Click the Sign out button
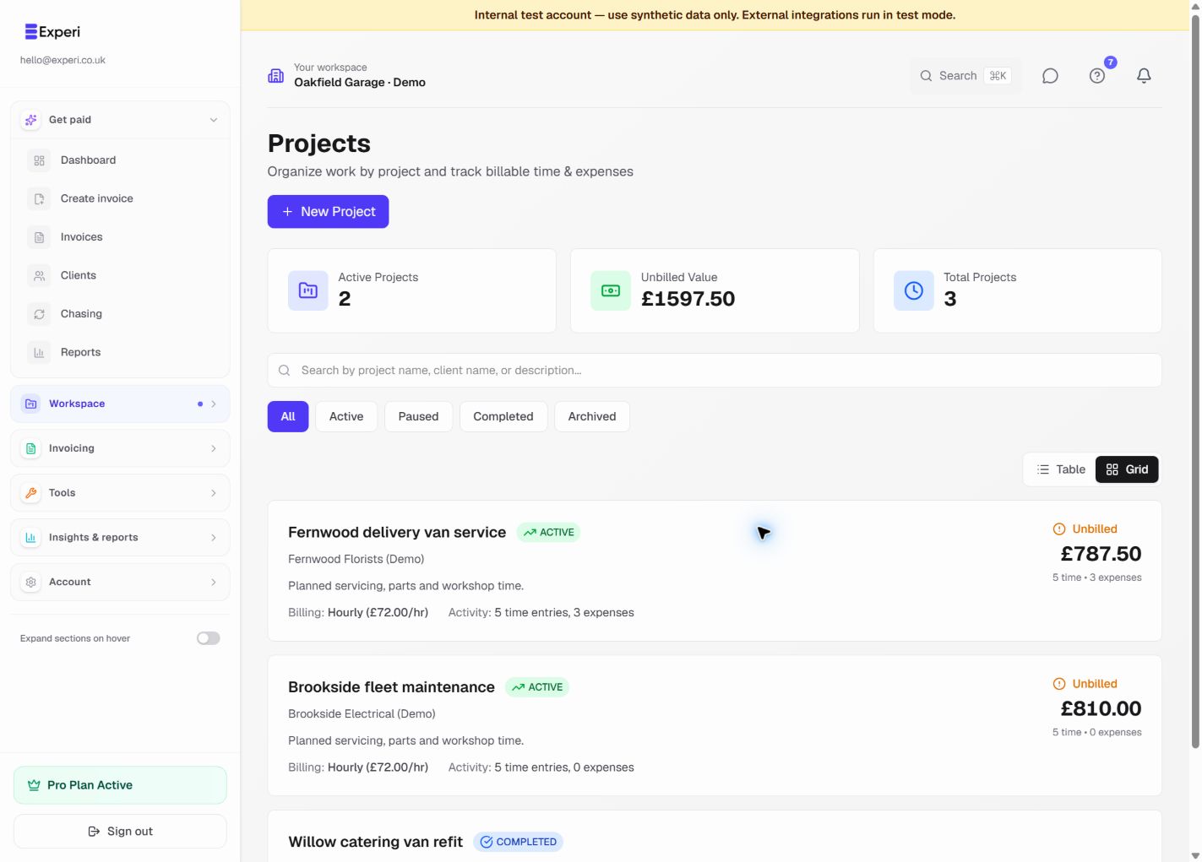The height and width of the screenshot is (862, 1202). pos(120,832)
